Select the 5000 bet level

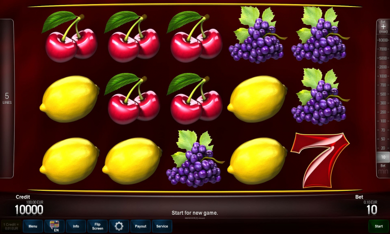pos(383,58)
